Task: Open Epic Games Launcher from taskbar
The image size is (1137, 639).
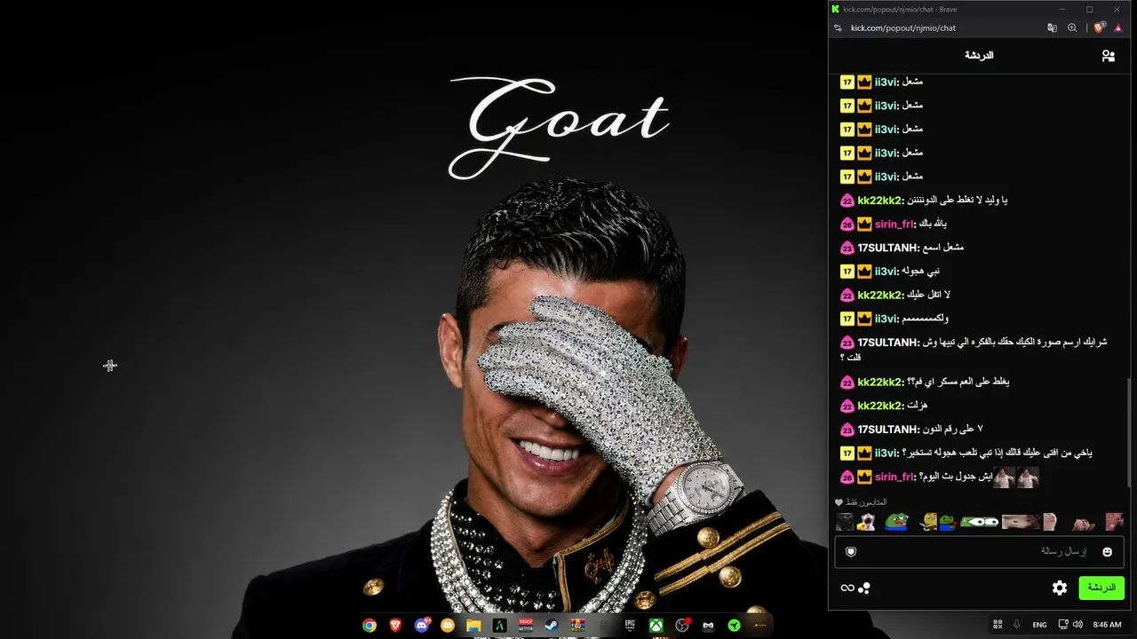Action: click(630, 626)
